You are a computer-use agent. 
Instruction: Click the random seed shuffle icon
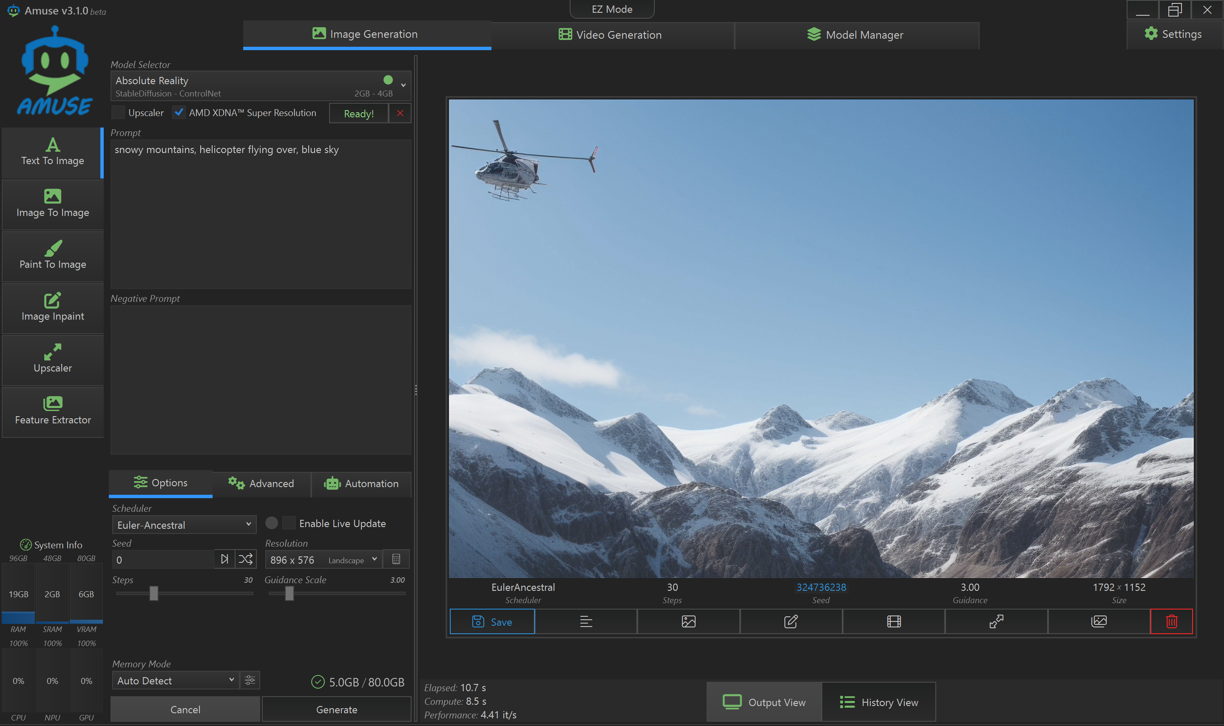tap(246, 559)
